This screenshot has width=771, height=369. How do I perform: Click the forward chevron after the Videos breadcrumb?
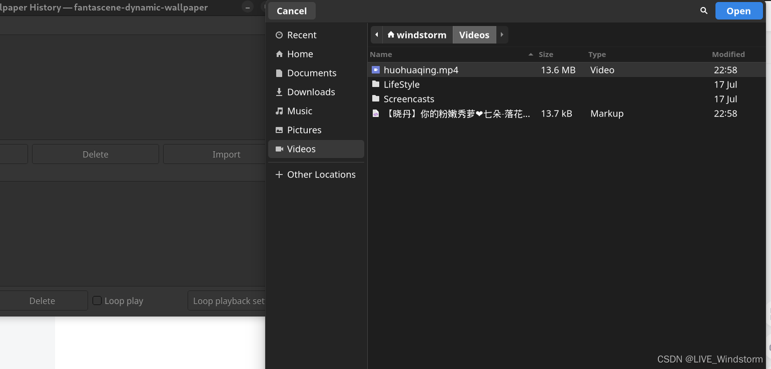[502, 34]
